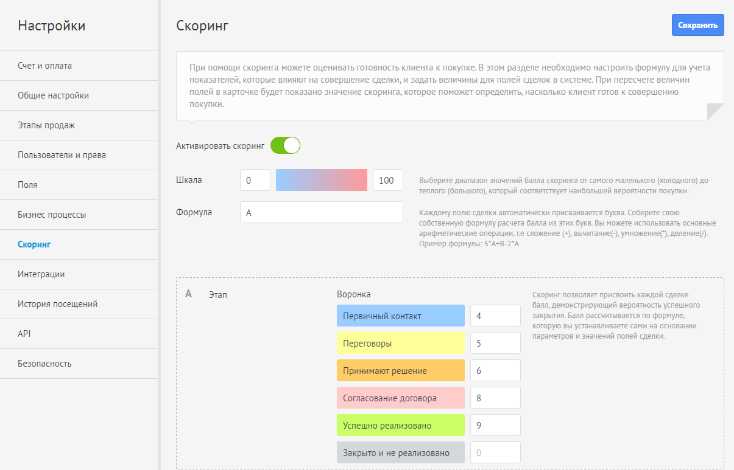Click the Переговоры score input
The height and width of the screenshot is (470, 734).
[495, 344]
